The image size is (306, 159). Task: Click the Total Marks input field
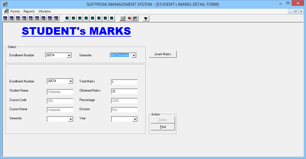pyautogui.click(x=124, y=82)
